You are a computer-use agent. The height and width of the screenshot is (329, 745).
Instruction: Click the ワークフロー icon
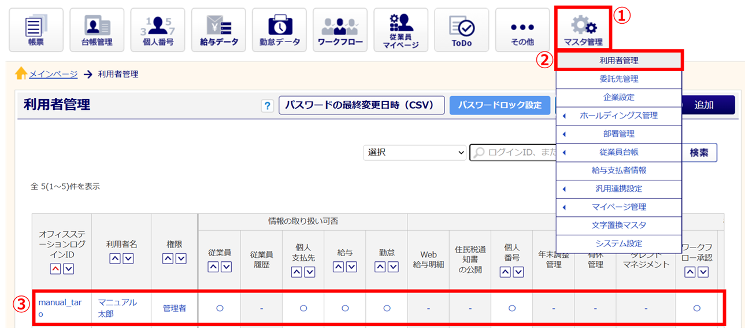(x=340, y=30)
